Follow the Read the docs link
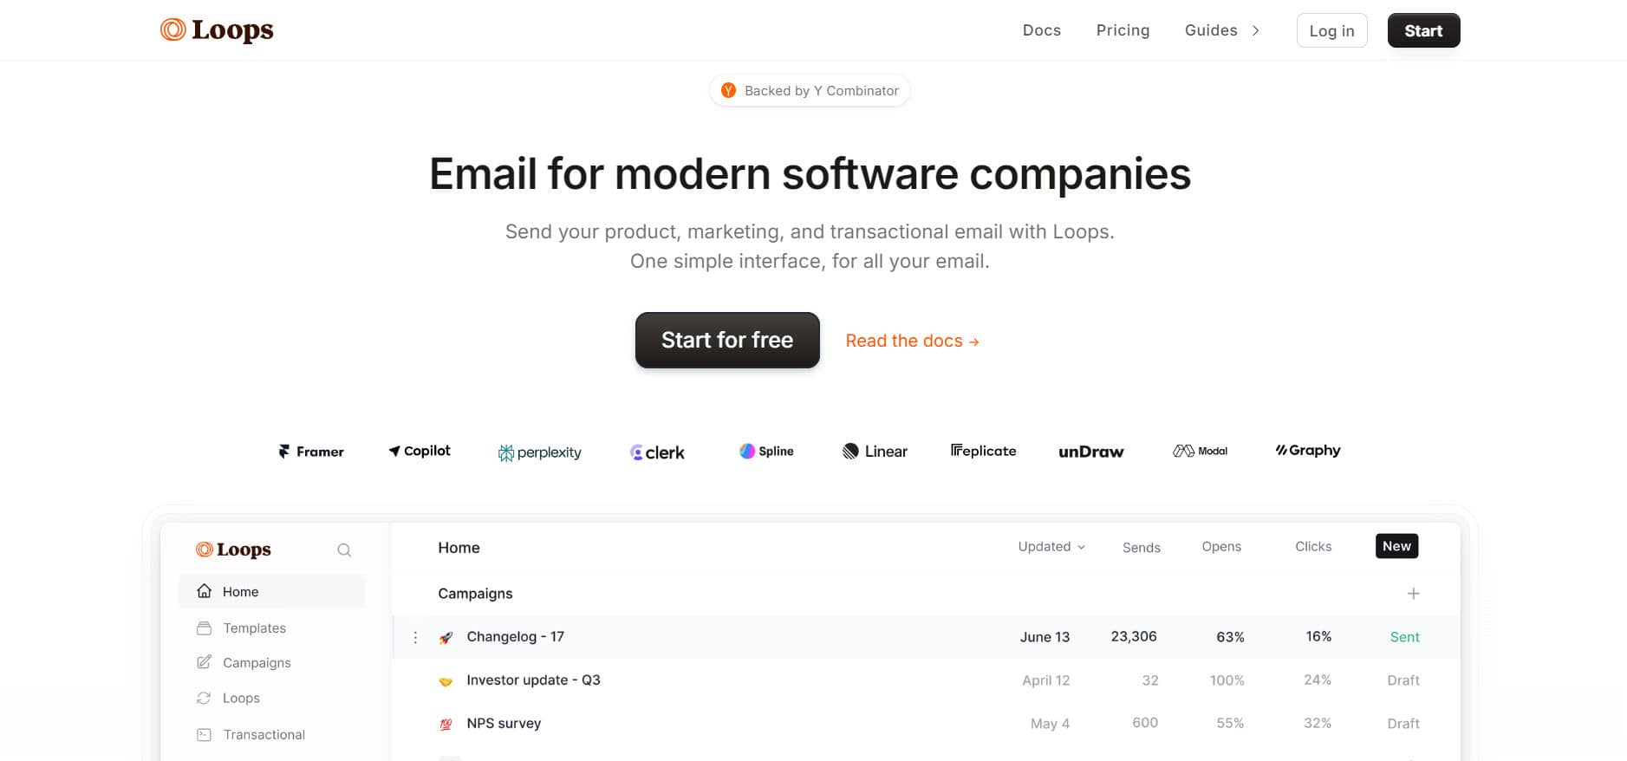This screenshot has height=761, width=1627. 912,341
